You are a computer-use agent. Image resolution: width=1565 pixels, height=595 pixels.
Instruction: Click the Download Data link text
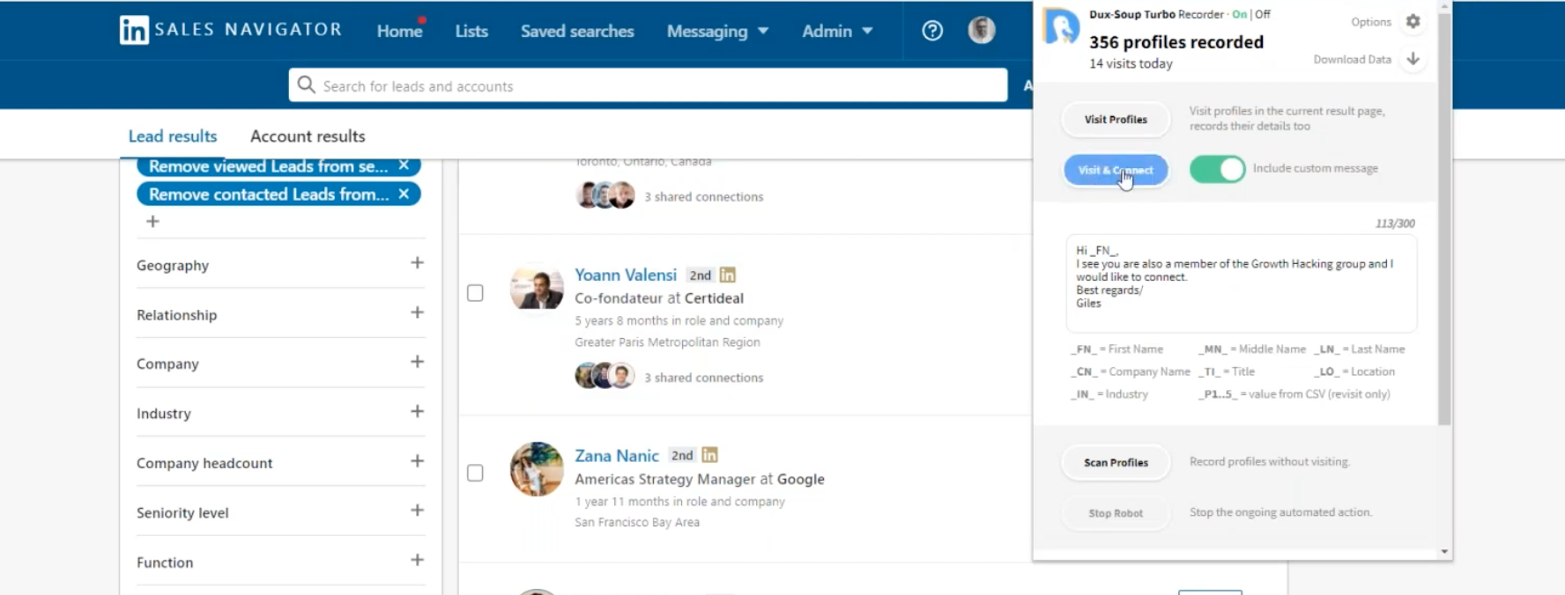(1352, 59)
